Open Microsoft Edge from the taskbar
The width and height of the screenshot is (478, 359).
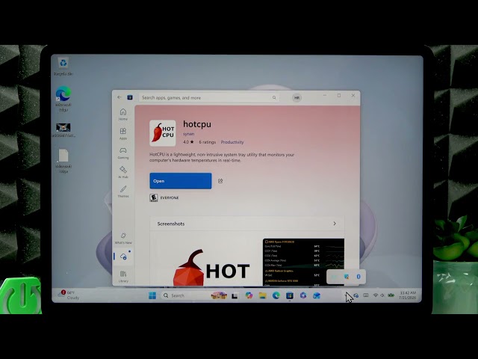(x=276, y=295)
